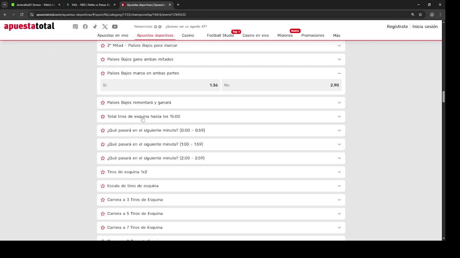The width and height of the screenshot is (460, 258).
Task: Favorite the '(0:00 - 0:59)' next minute star
Action: [x=103, y=130]
